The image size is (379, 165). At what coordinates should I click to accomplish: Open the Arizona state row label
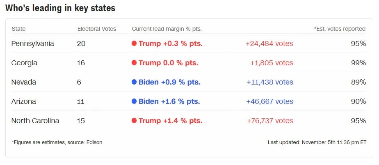pos(23,101)
